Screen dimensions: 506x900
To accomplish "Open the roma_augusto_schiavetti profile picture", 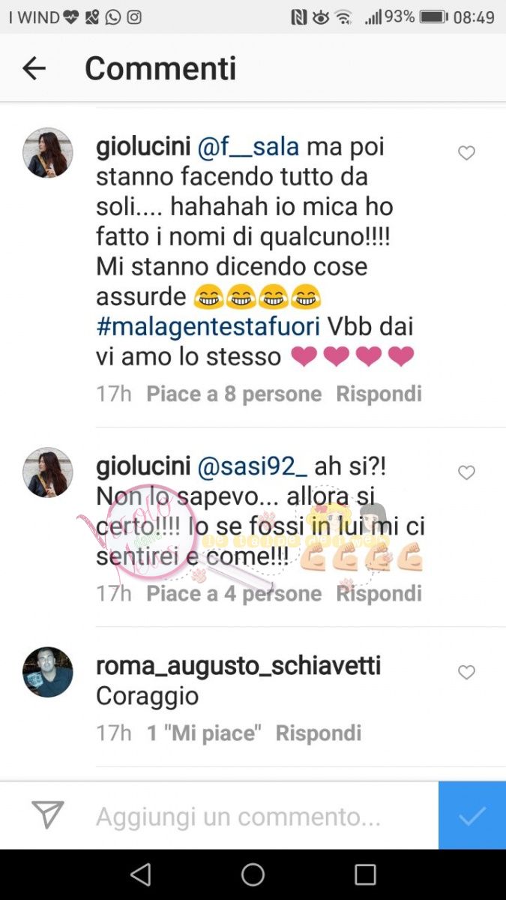I will click(x=48, y=672).
